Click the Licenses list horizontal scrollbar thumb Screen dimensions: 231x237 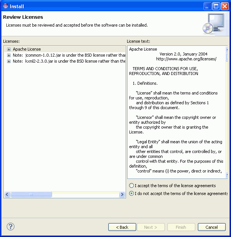tap(31, 194)
